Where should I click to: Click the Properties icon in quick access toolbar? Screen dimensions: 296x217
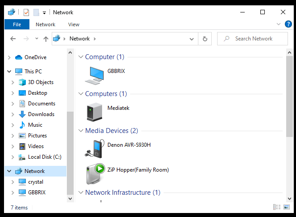tap(26, 12)
